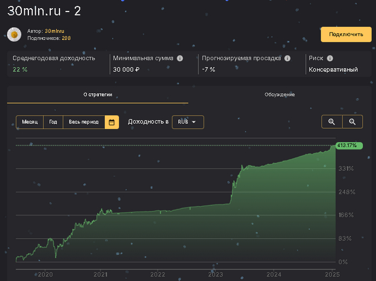
Task: Select the Весь период option
Action: point(83,122)
